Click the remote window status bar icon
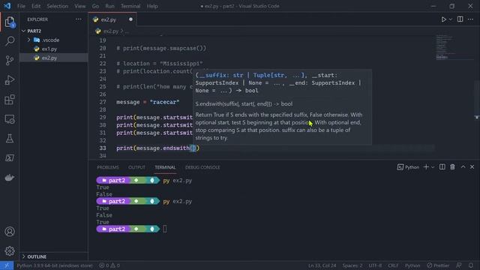This screenshot has height=270, width=480. pyautogui.click(x=7, y=265)
